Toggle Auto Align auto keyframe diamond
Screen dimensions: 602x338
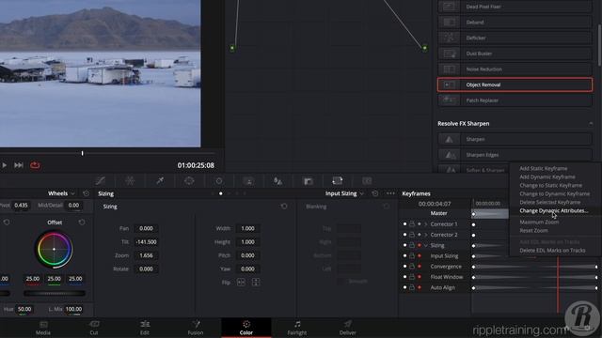420,287
